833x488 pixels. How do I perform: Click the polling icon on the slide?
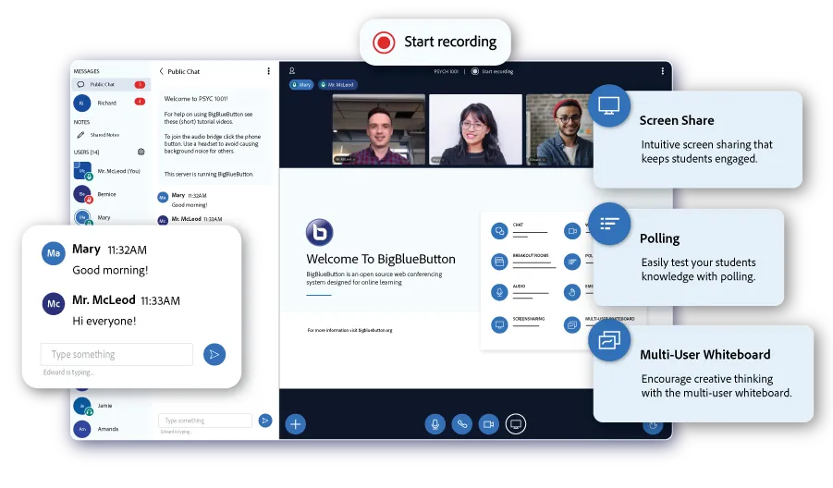pyautogui.click(x=572, y=262)
